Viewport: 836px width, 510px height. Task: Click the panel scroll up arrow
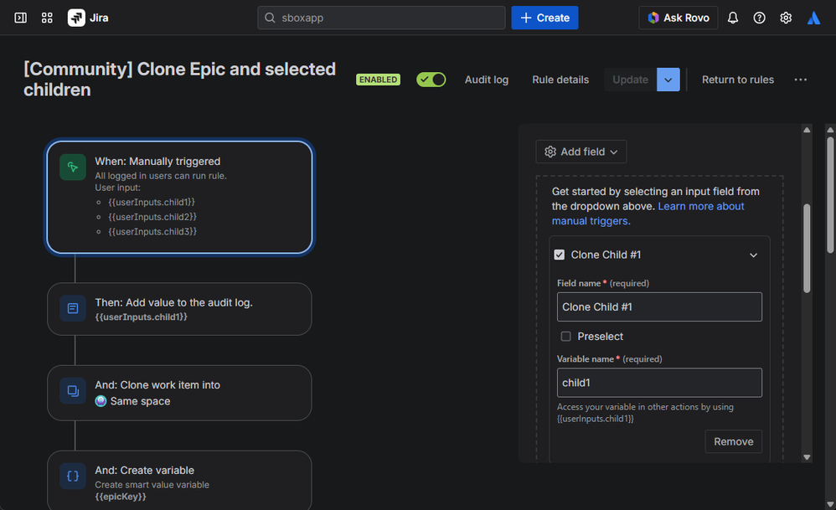click(x=807, y=130)
